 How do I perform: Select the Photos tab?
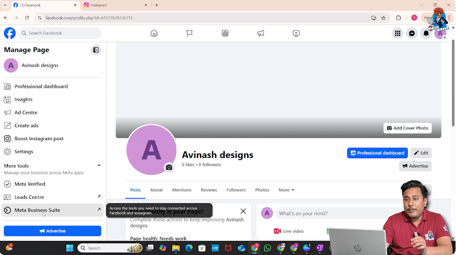click(x=262, y=190)
